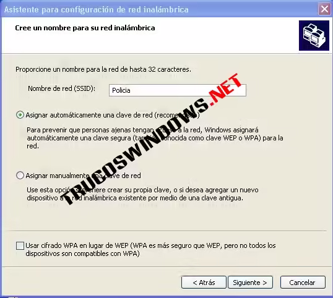Click text 'Proporcione un nombre para la red'
Screen dimensions: 333x298
tap(67, 69)
